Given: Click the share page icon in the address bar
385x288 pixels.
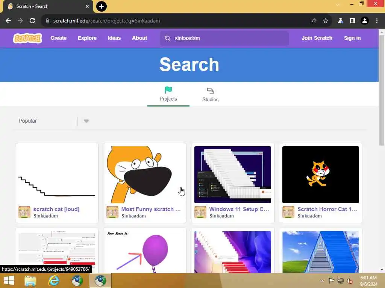Looking at the screenshot, I should click(313, 21).
